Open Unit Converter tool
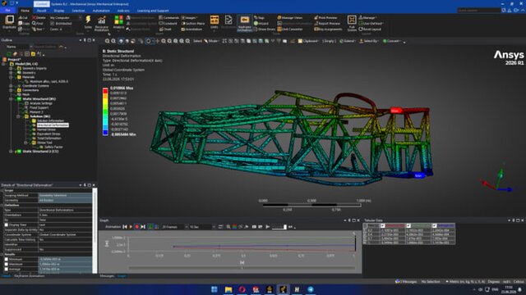Screen dimensions: 526x295 (290, 29)
